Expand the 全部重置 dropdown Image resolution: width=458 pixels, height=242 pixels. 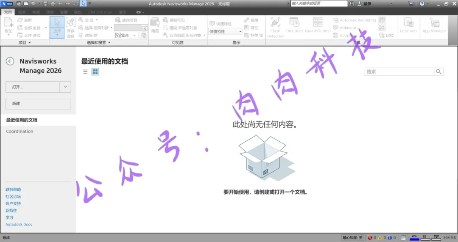point(46,27)
